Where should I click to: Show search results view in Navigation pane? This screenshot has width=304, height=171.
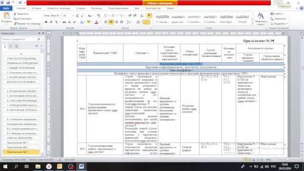(17, 47)
